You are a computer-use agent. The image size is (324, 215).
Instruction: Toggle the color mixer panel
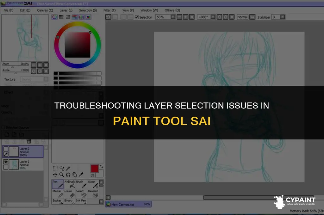coord(75,17)
